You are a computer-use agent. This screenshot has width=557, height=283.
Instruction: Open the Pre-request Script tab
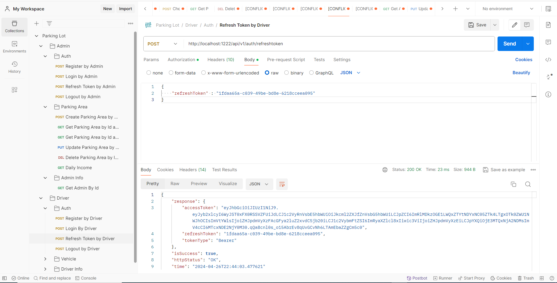point(286,60)
